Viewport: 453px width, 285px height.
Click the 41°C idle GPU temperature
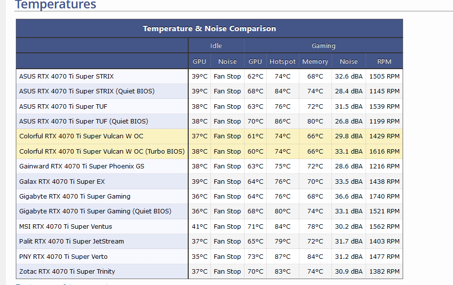200,227
